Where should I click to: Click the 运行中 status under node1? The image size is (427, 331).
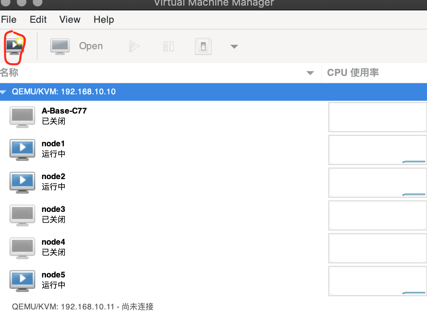54,154
